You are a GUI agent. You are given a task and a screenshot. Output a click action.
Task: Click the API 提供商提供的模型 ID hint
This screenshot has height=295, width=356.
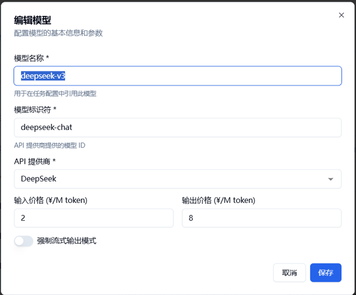pyautogui.click(x=49, y=145)
